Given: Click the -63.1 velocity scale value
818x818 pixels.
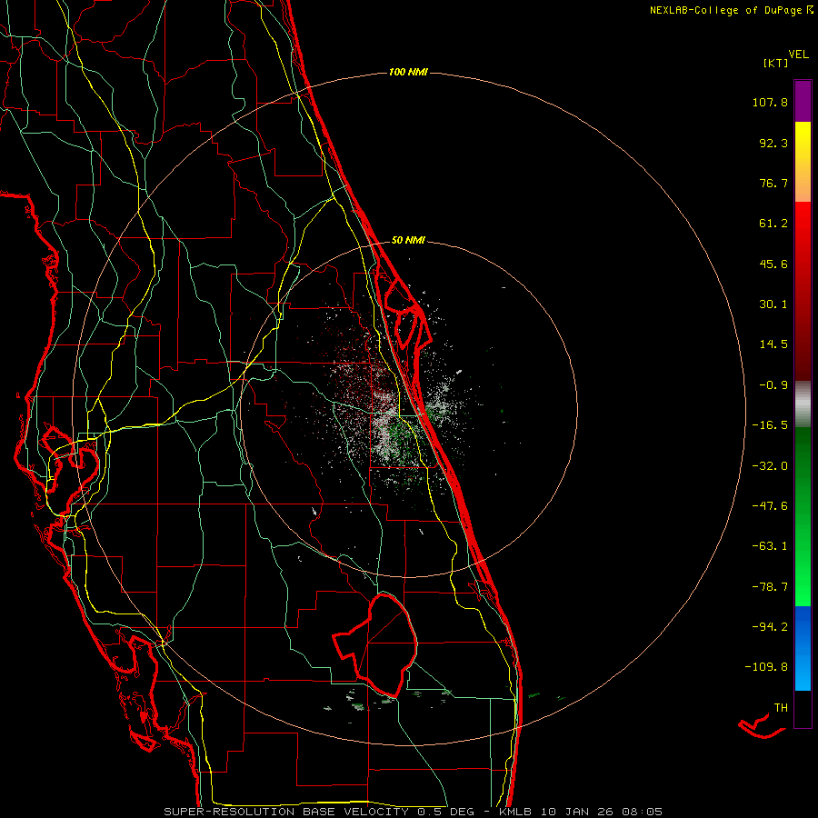Looking at the screenshot, I should pos(770,546).
